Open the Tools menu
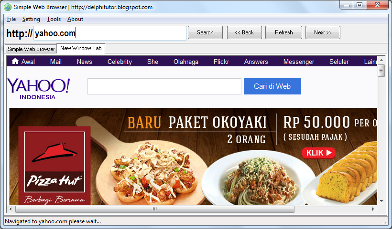Screen dimensions: 392x229 [54, 19]
